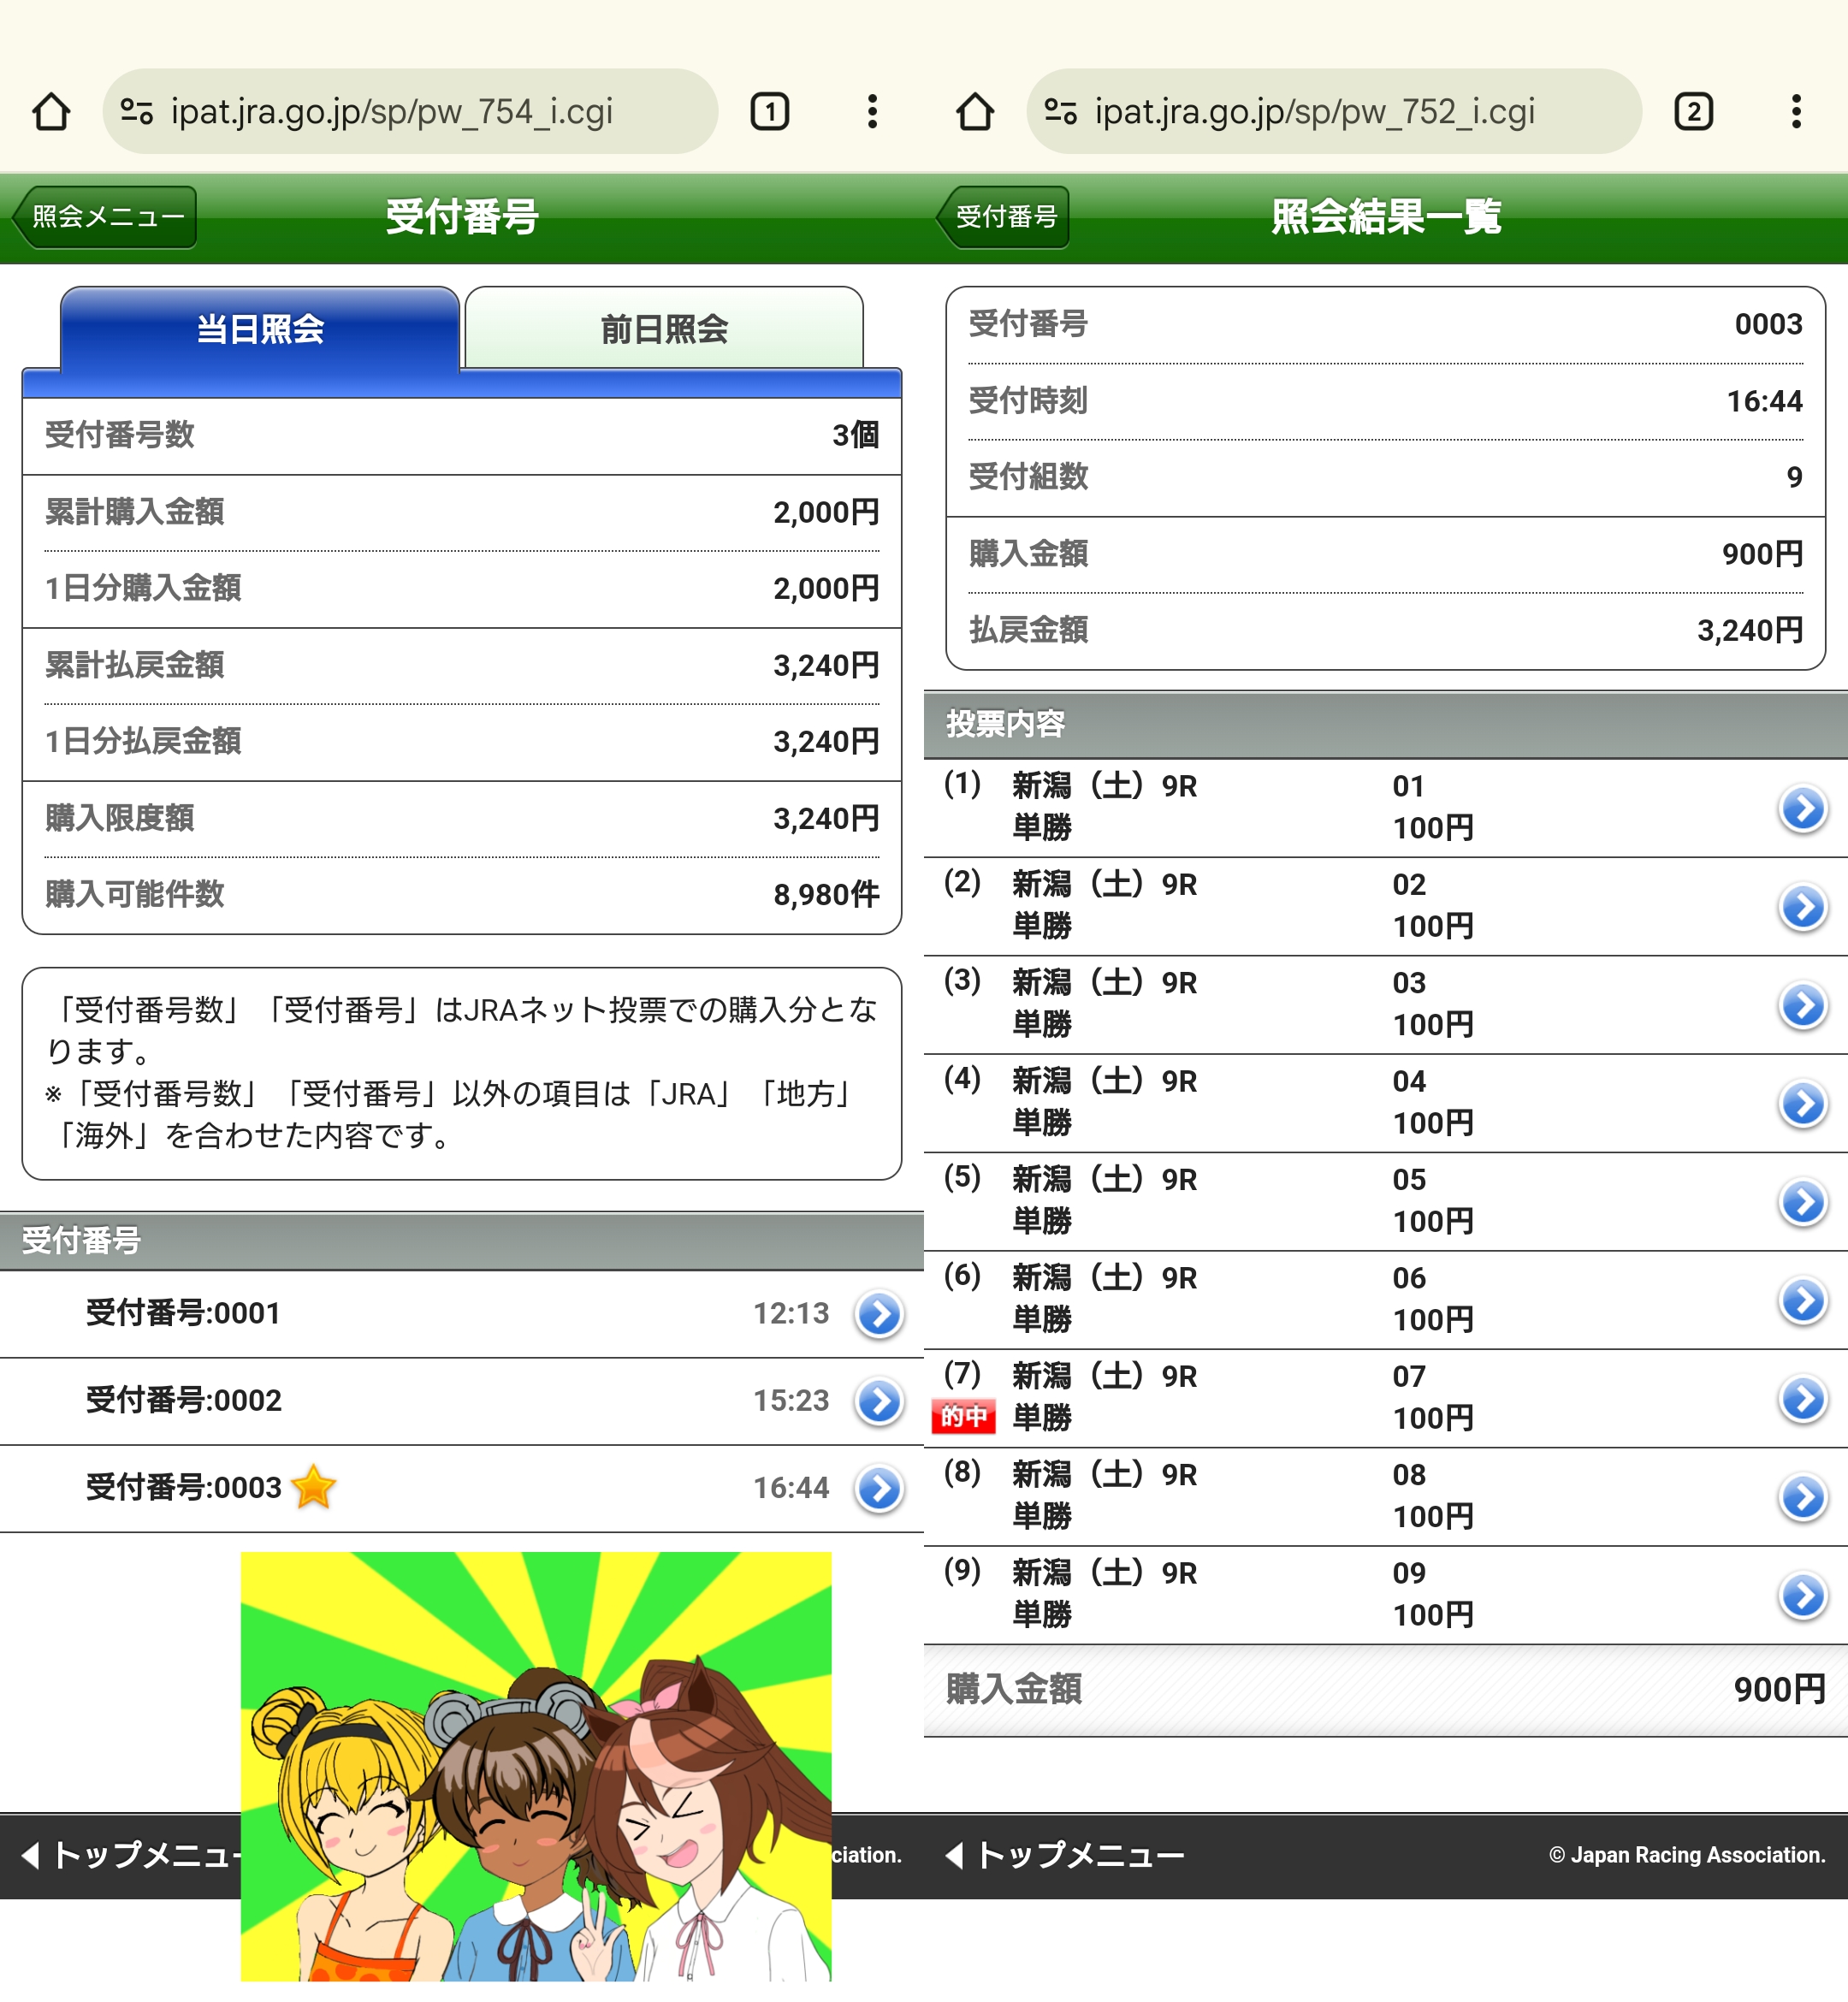Open arrow for 受付番号:0002

coord(879,1401)
